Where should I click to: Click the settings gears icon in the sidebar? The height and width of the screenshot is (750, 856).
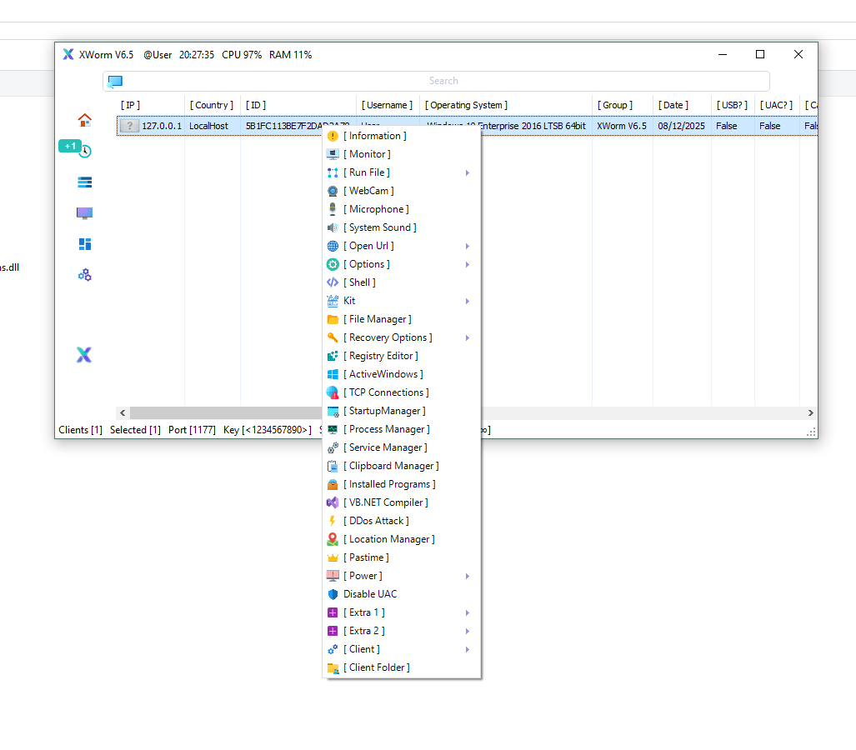84,274
